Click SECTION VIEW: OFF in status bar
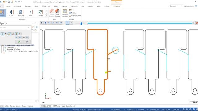The height and width of the screenshot is (111, 198). tap(80, 109)
